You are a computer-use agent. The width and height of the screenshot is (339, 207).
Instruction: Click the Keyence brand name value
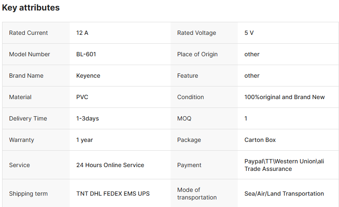(88, 76)
